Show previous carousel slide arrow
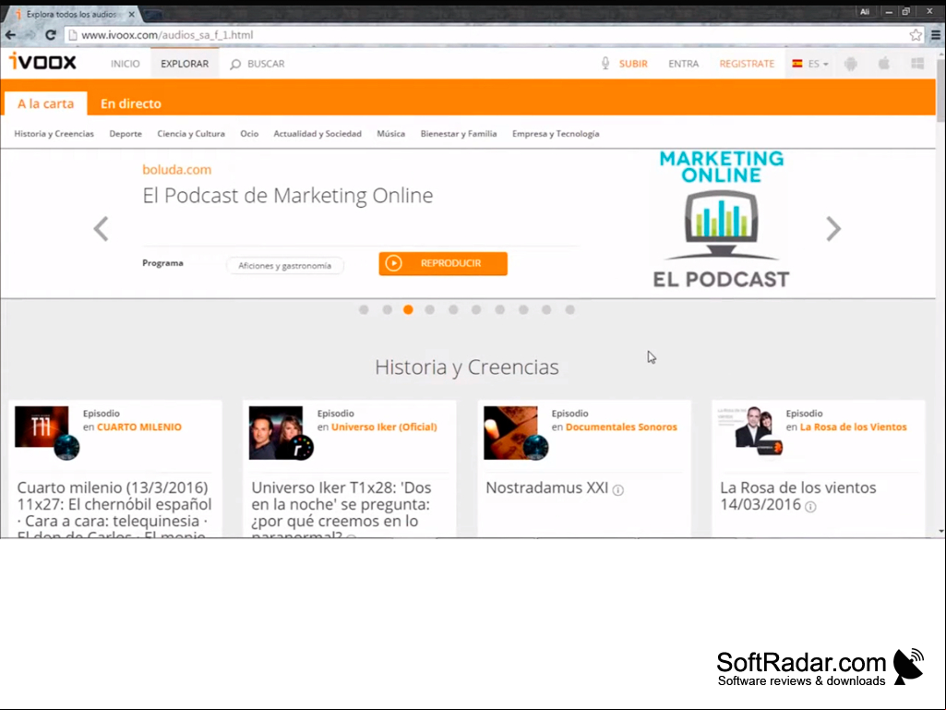Image resolution: width=946 pixels, height=710 pixels. coord(102,229)
